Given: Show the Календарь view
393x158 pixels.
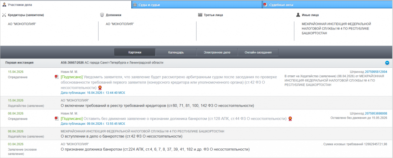Looking at the screenshot, I should tap(176, 52).
